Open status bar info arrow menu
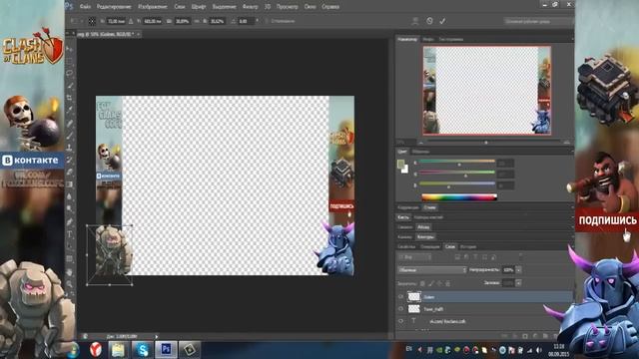Image resolution: width=639 pixels, height=359 pixels. pos(157,337)
